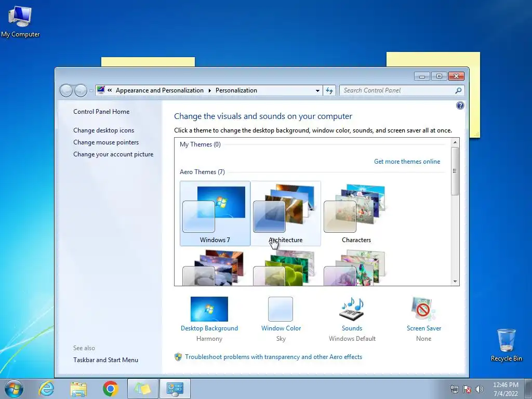Open Taskbar and Start Menu link
The width and height of the screenshot is (532, 399).
(x=105, y=360)
